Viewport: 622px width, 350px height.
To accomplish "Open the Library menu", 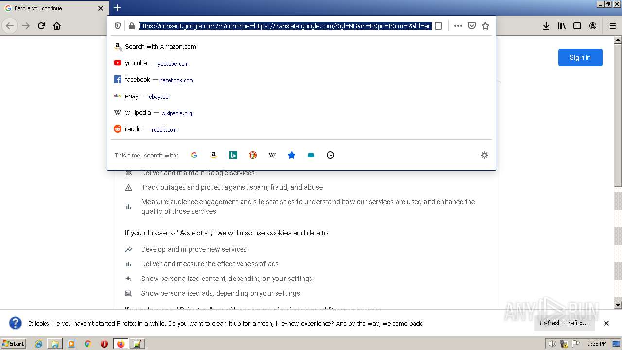I will [562, 26].
